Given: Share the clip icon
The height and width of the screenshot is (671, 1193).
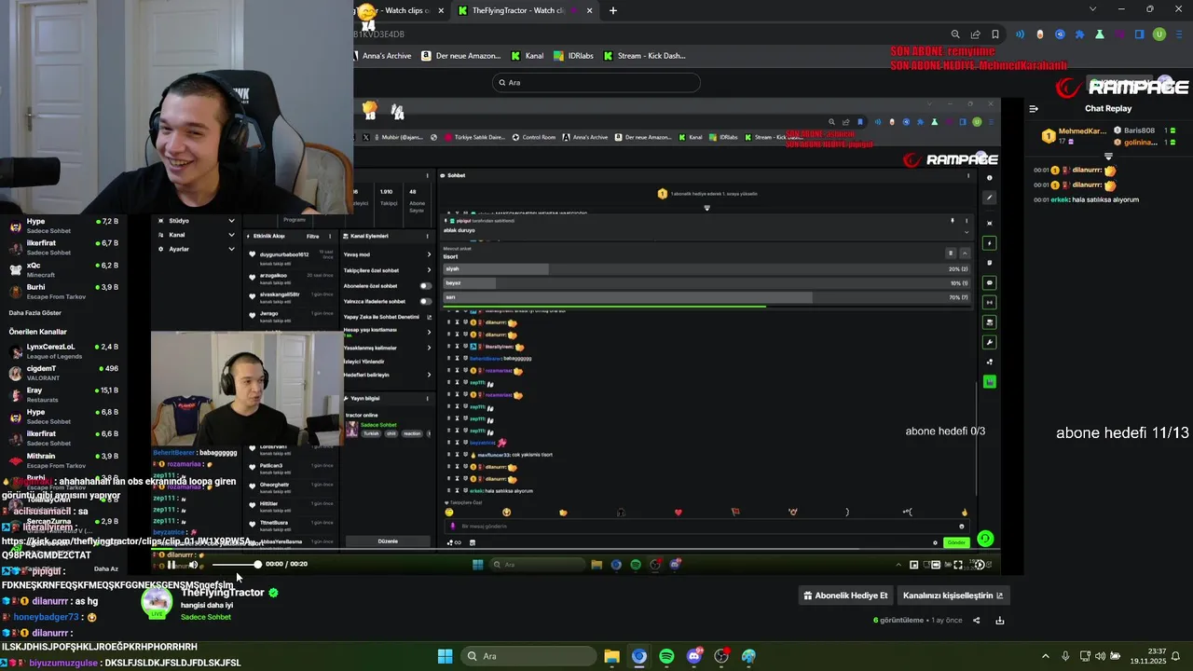Looking at the screenshot, I should tap(977, 621).
